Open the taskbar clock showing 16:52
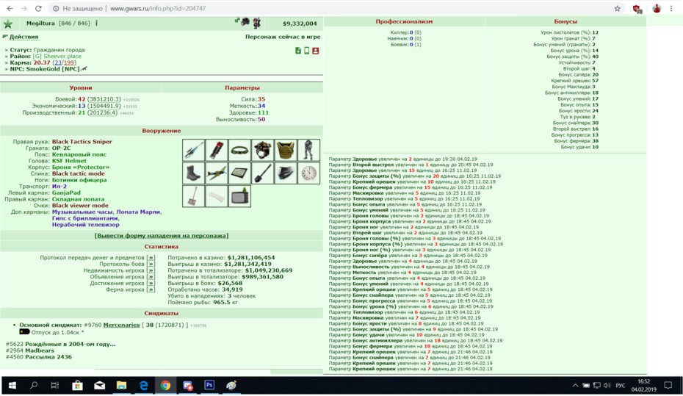This screenshot has width=683, height=396. click(644, 386)
